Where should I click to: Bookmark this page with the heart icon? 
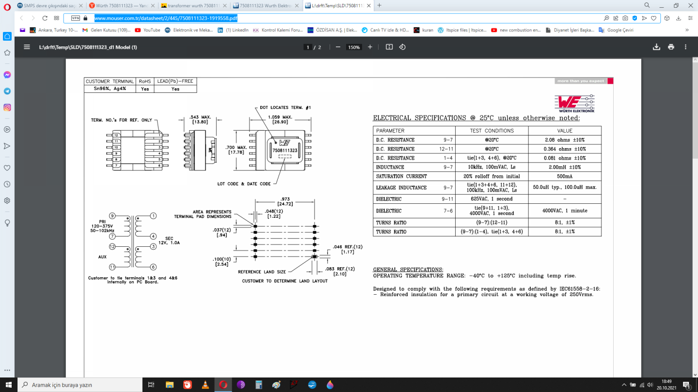click(x=653, y=18)
